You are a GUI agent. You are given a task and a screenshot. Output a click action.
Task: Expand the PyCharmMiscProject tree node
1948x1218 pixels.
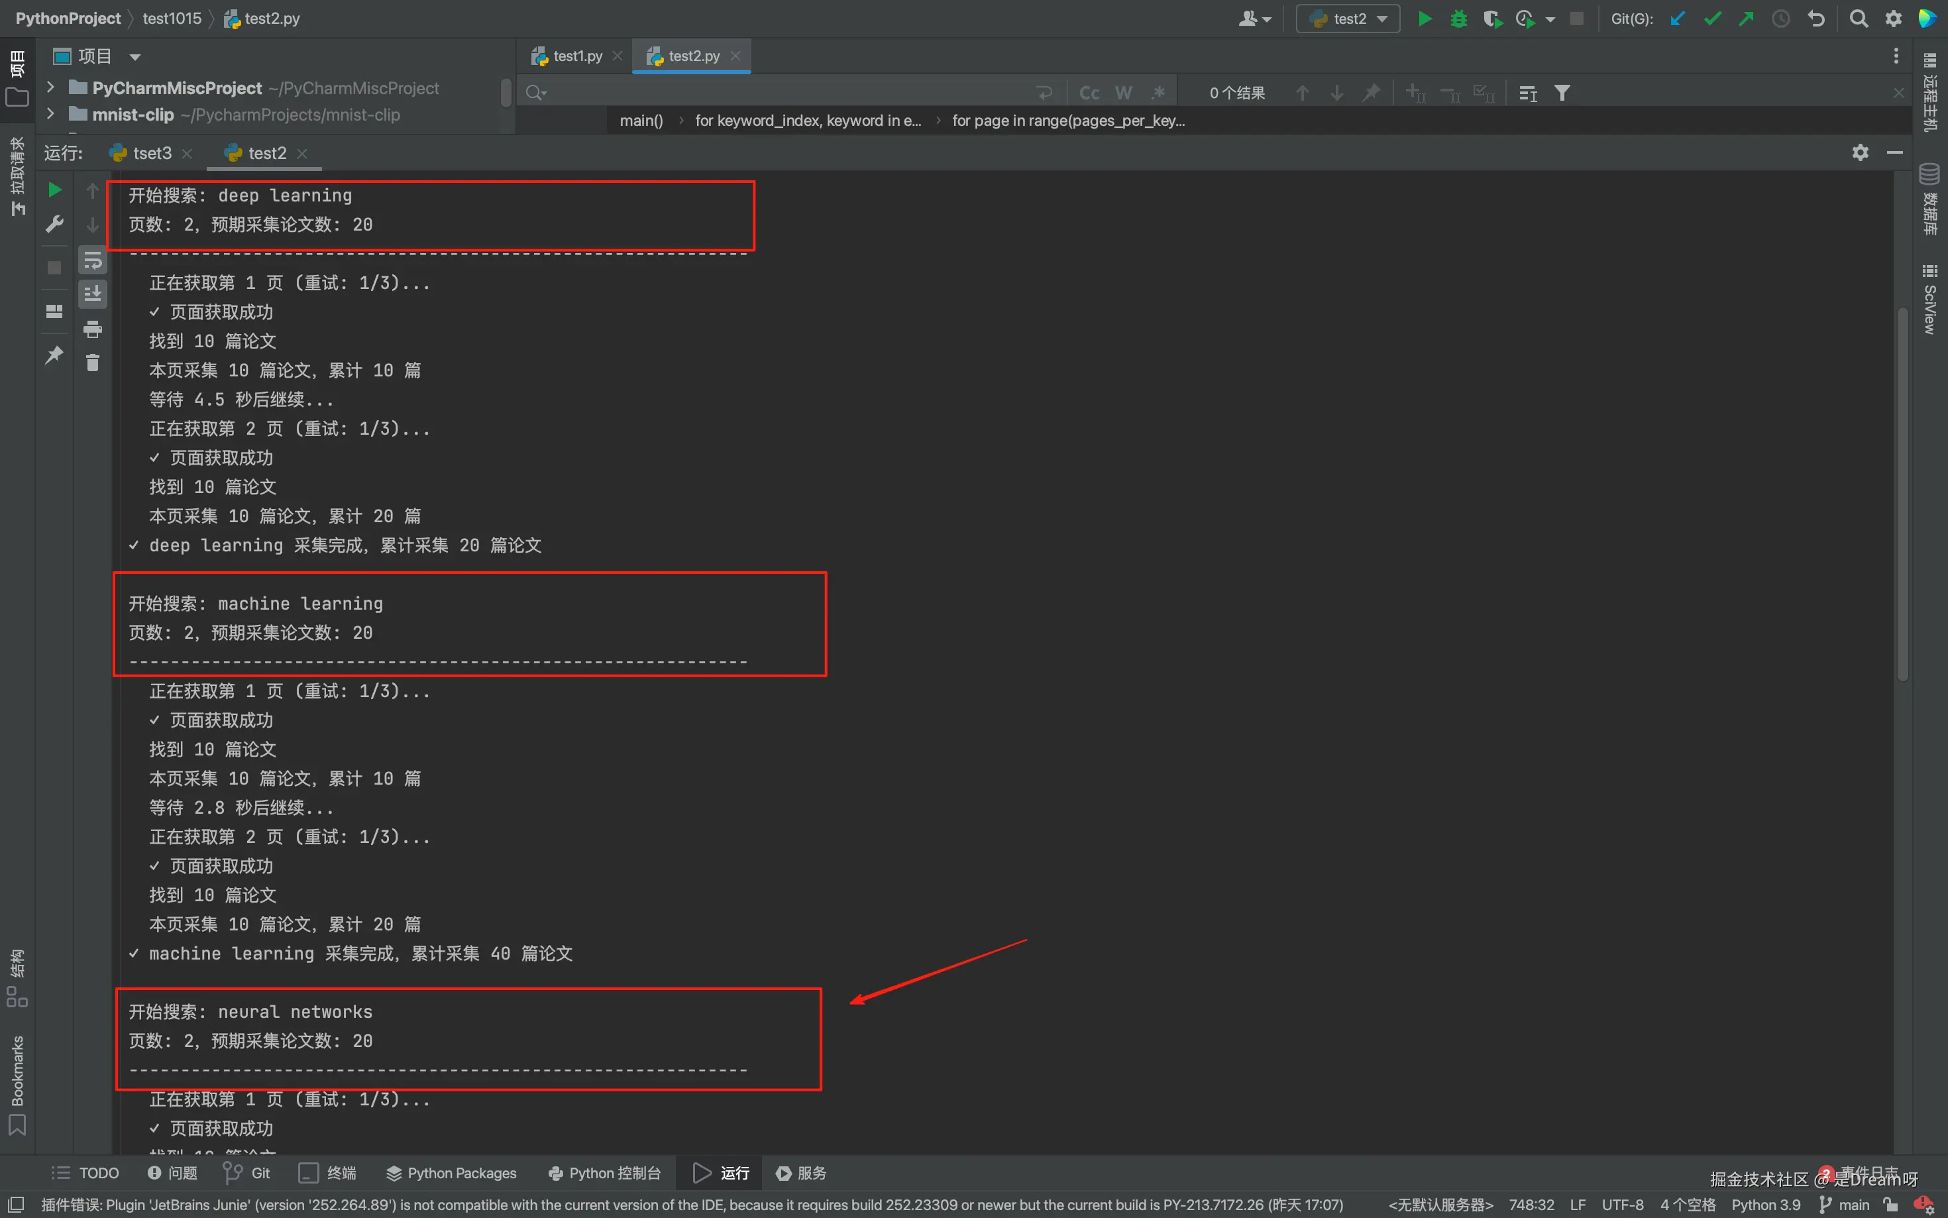[x=51, y=88]
